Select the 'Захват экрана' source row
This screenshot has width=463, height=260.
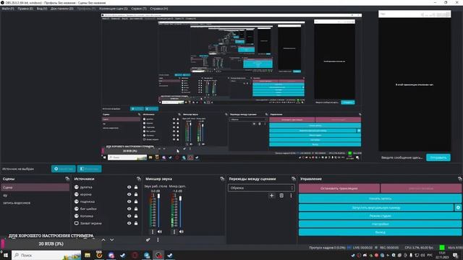[x=106, y=223]
